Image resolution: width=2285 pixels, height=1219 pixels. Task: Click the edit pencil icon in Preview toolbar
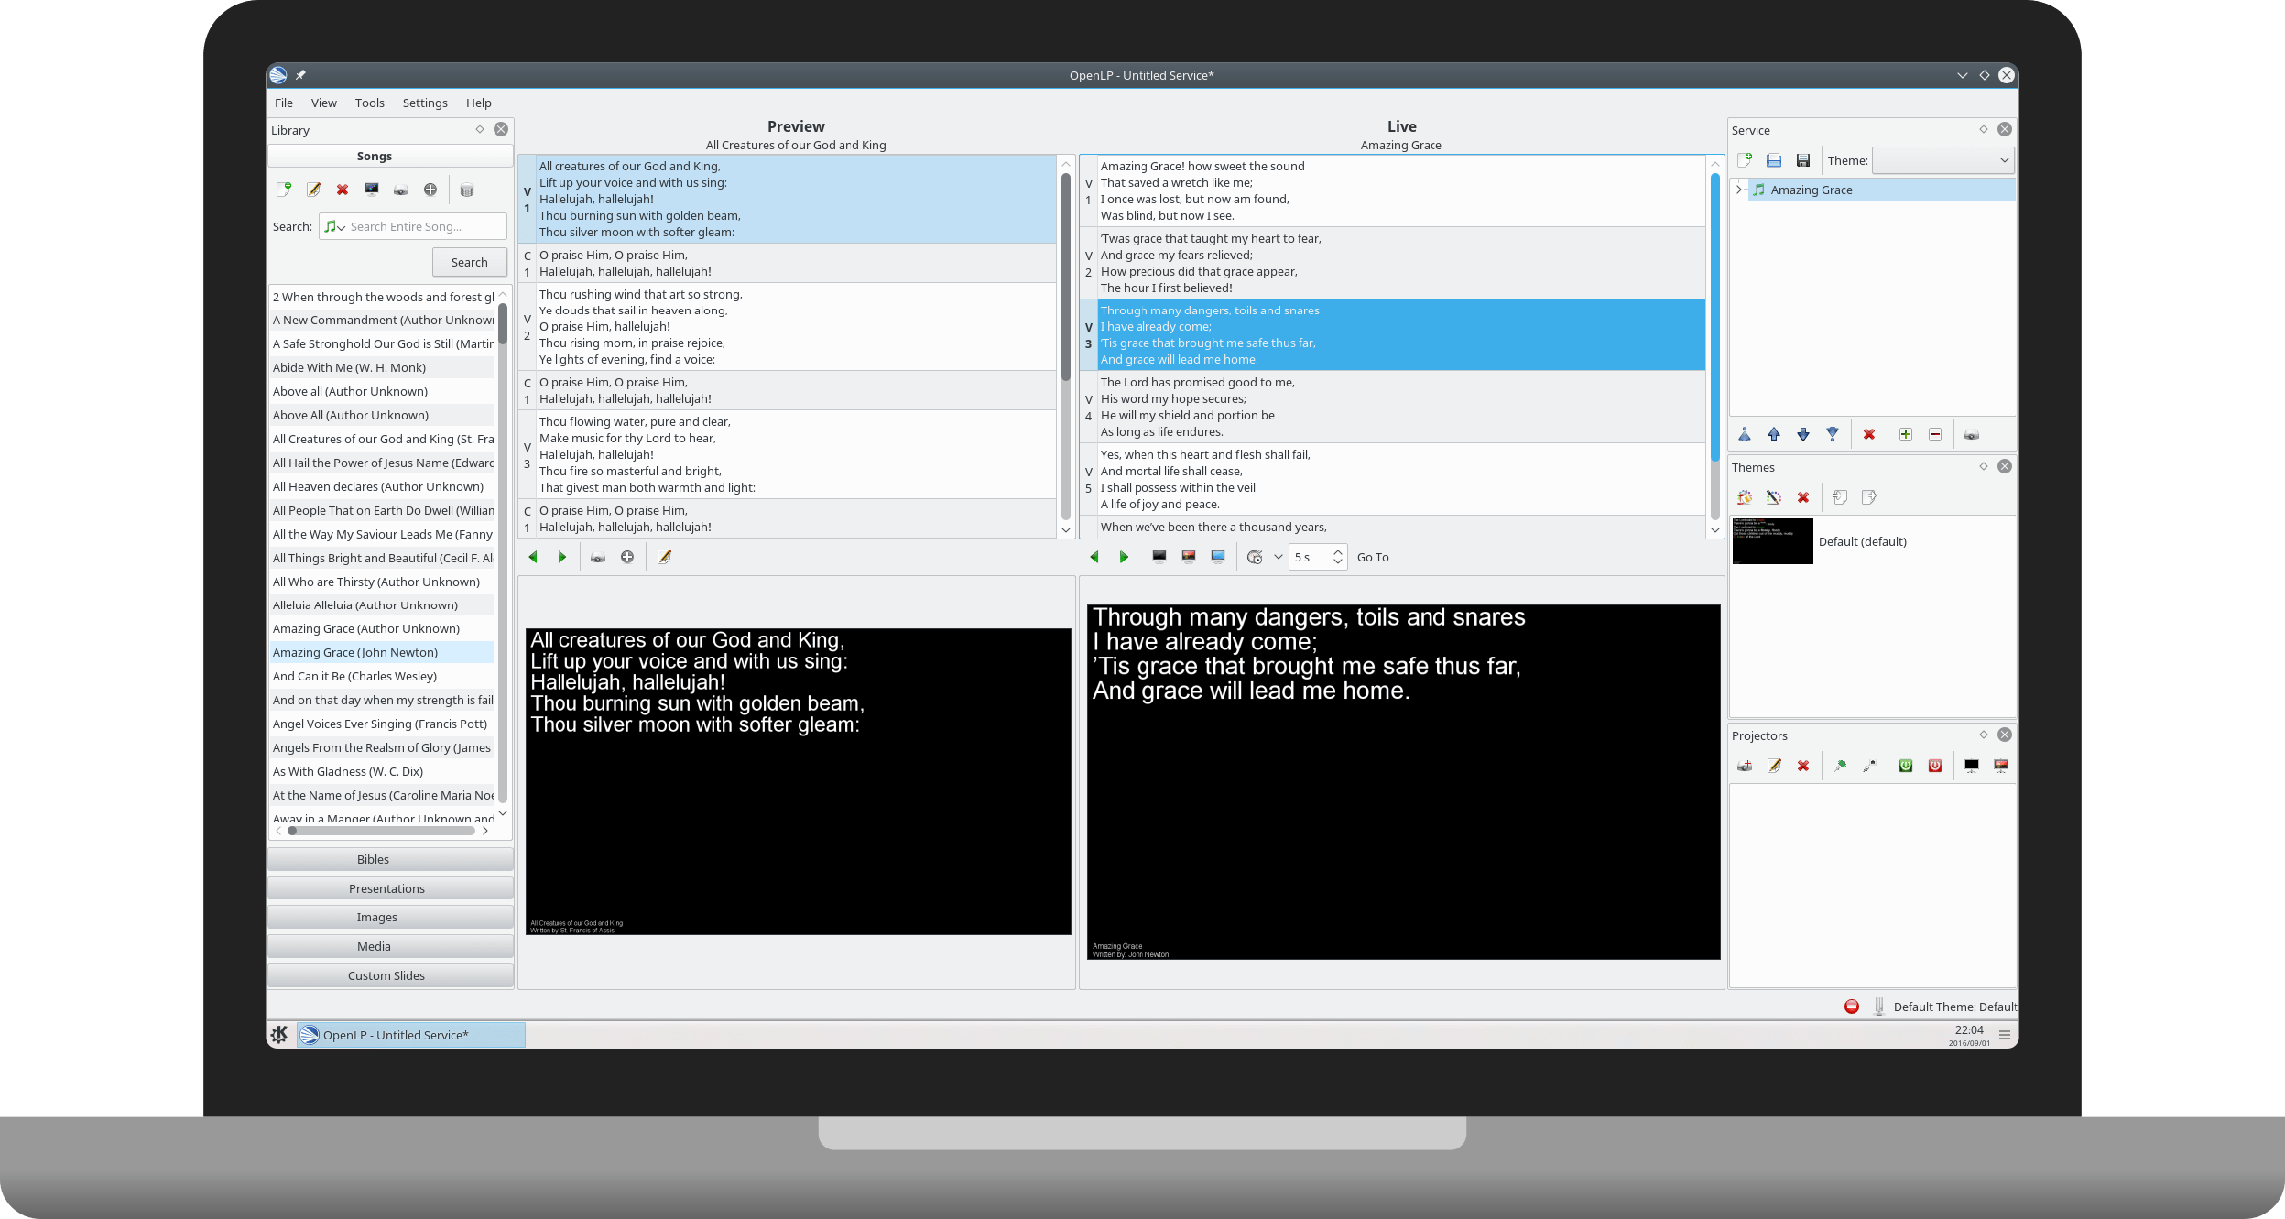tap(664, 557)
